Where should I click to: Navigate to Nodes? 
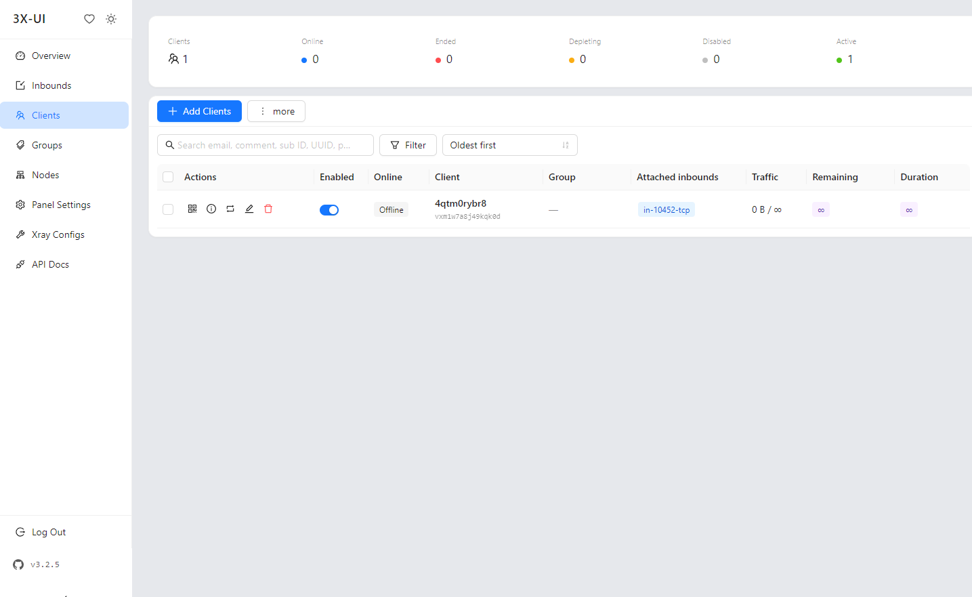pyautogui.click(x=64, y=175)
